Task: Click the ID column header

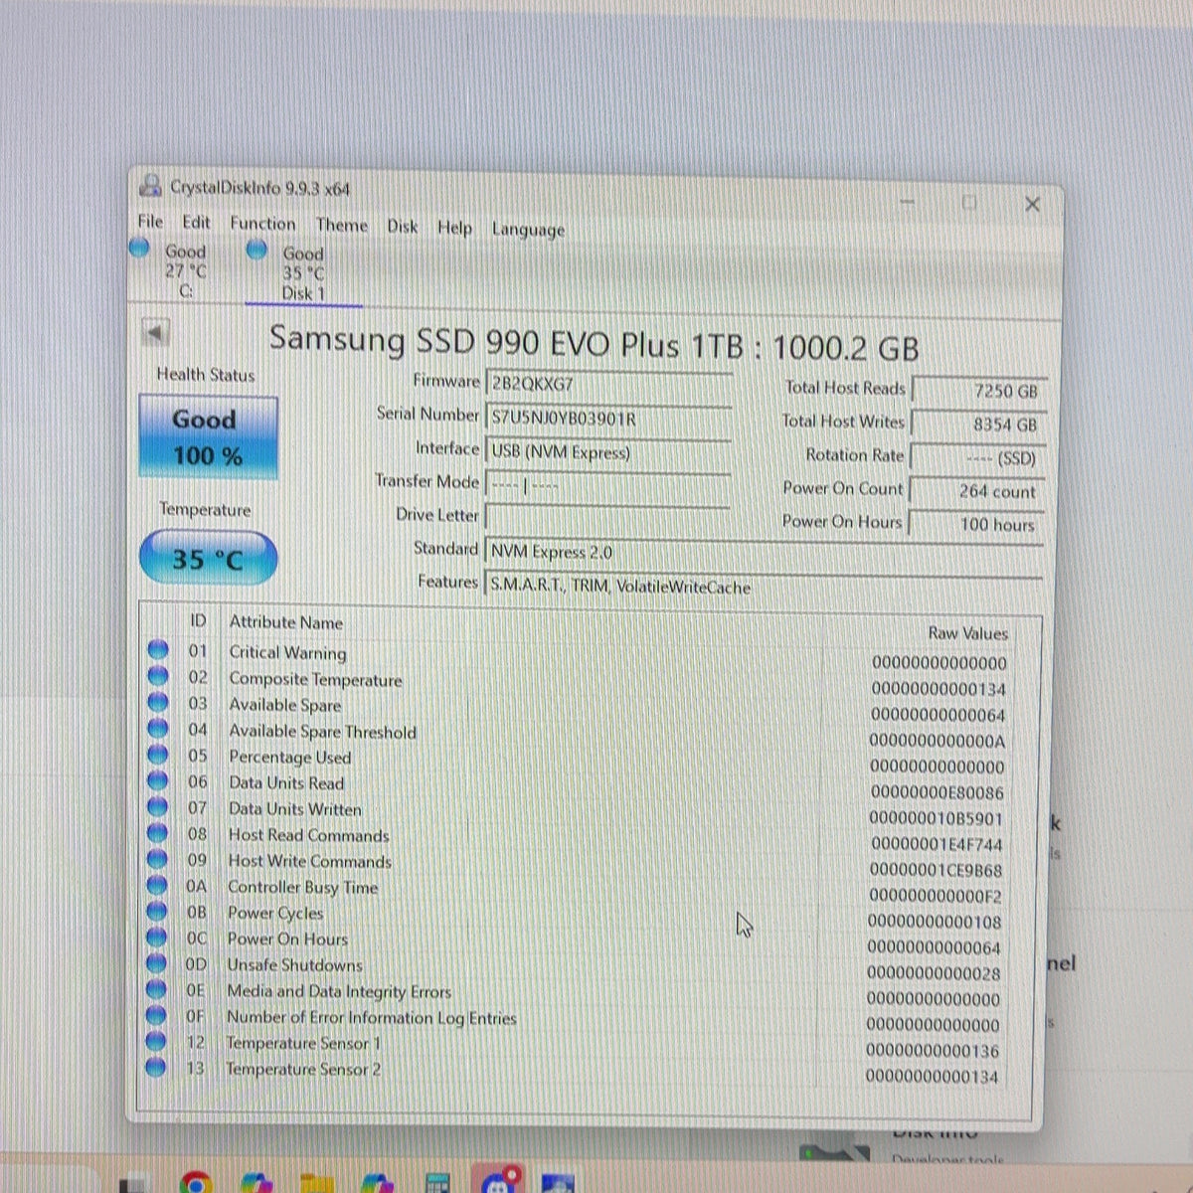Action: click(198, 620)
